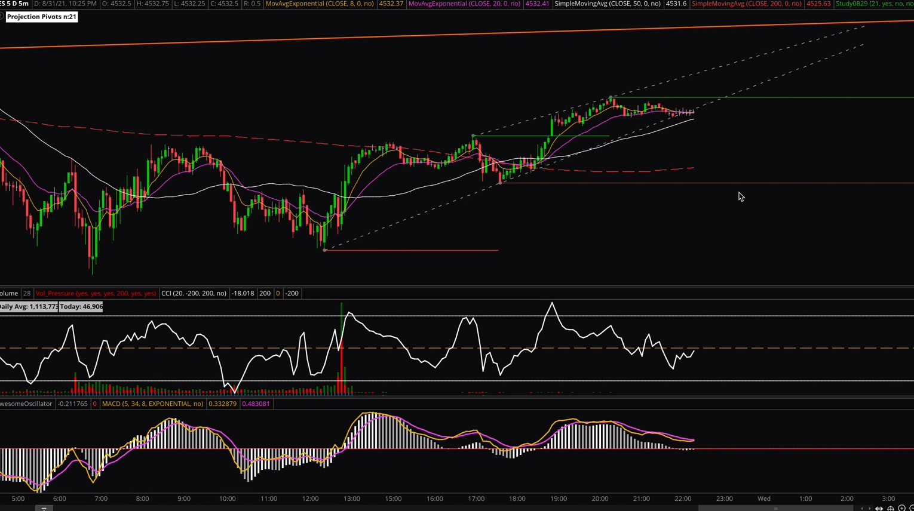The width and height of the screenshot is (914, 511).
Task: Click the Daily Avg: 1,113,773 label
Action: tap(29, 306)
